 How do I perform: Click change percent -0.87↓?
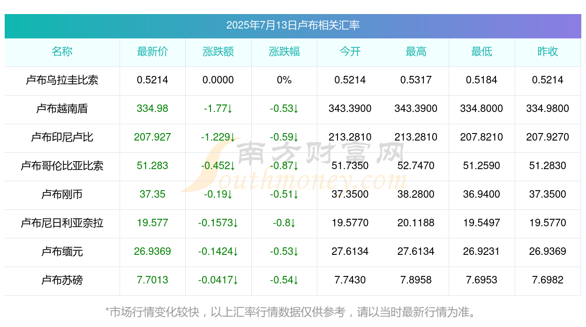(284, 166)
